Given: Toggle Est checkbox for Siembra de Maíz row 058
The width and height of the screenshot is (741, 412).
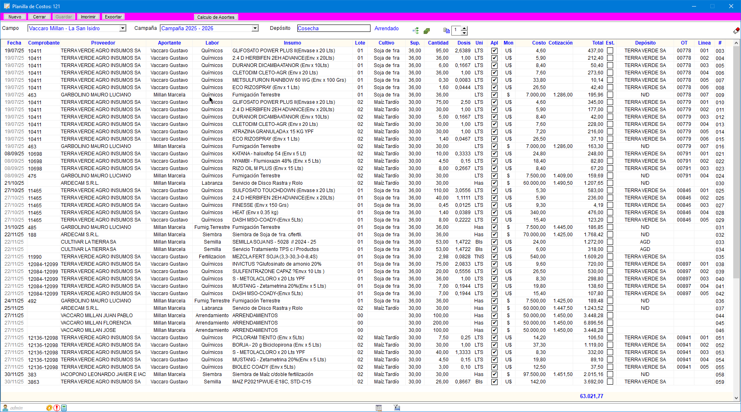Looking at the screenshot, I should pyautogui.click(x=610, y=374).
